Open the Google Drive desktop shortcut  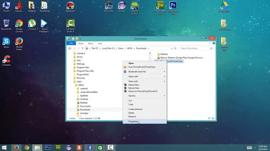click(224, 7)
